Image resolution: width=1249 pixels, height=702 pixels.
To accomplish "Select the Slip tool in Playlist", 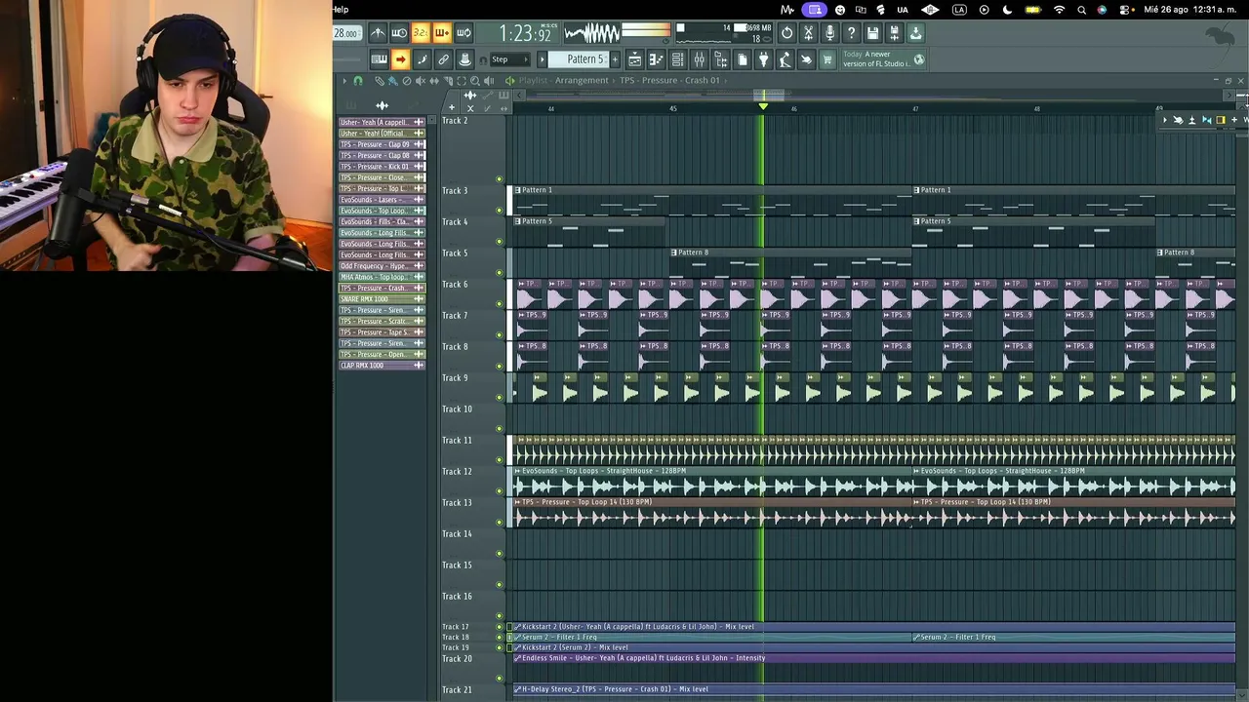I will pyautogui.click(x=434, y=81).
